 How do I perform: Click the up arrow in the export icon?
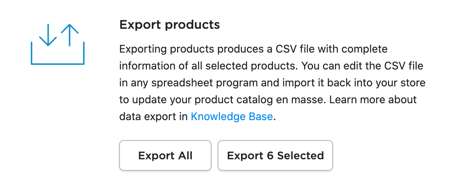(x=70, y=35)
